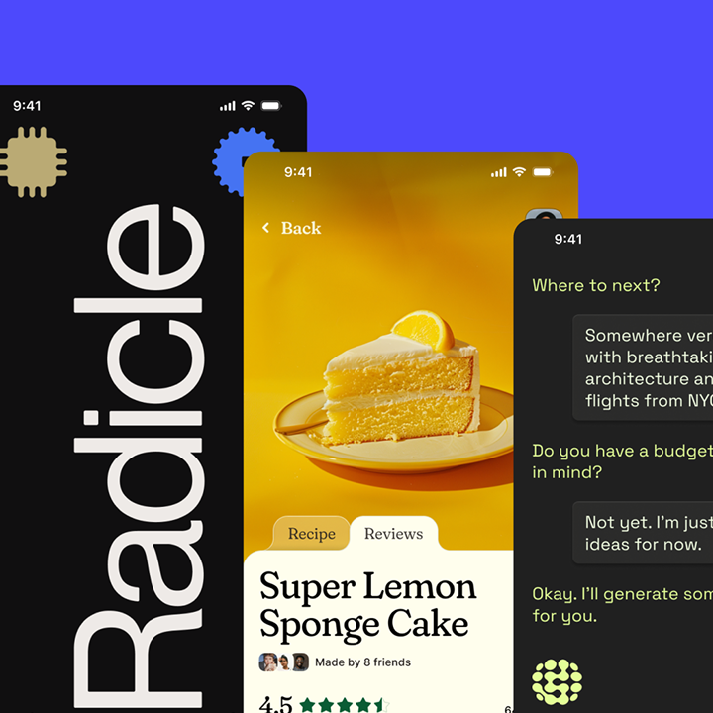Click the Wi-Fi icon on the recipe screen

tap(519, 172)
